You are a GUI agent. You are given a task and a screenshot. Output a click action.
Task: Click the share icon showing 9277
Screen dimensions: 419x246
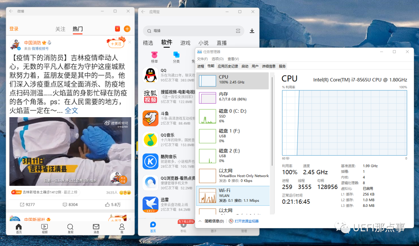(22, 204)
